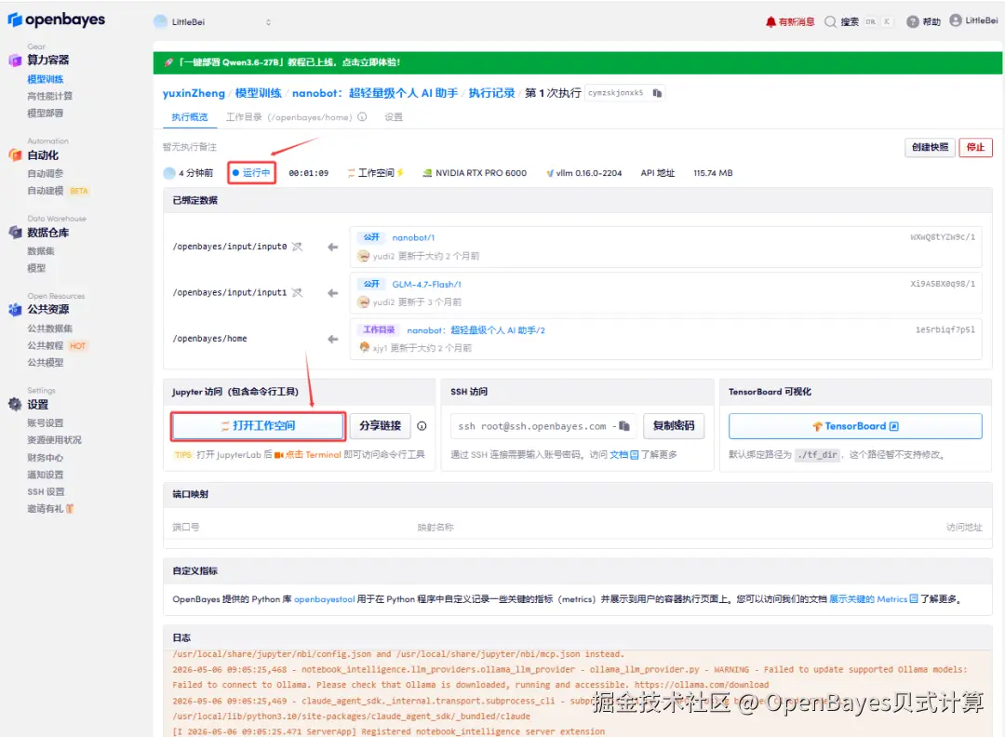
Task: Open the 执行记录 breadcrumb link
Action: click(491, 93)
